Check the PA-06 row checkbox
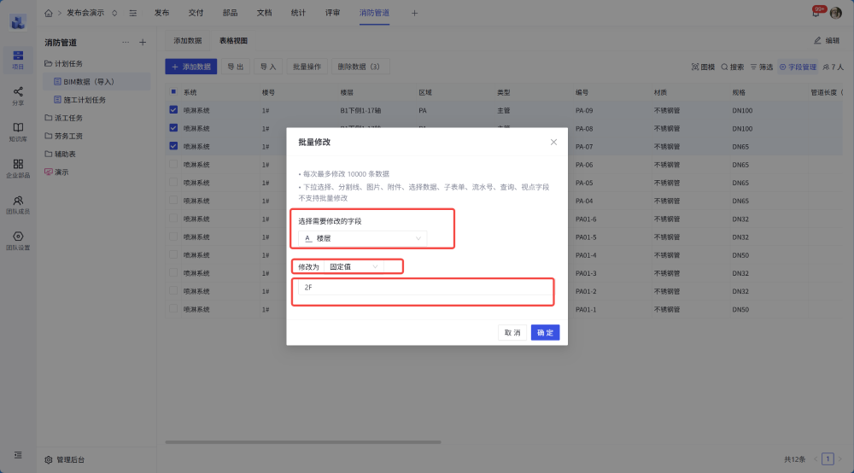The width and height of the screenshot is (854, 473). click(173, 165)
